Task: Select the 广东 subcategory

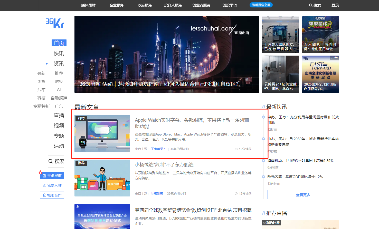Action: [59, 106]
